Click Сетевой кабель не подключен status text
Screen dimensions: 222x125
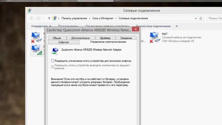click(182, 37)
